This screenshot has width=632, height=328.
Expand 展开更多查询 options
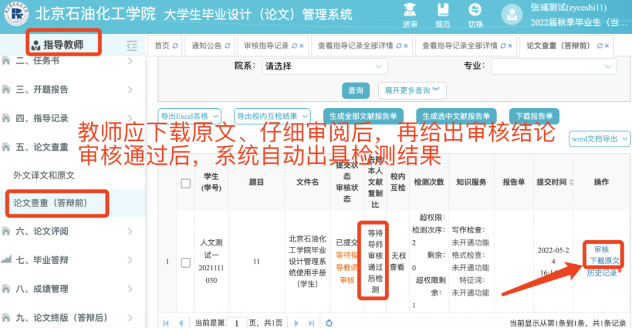tap(412, 91)
